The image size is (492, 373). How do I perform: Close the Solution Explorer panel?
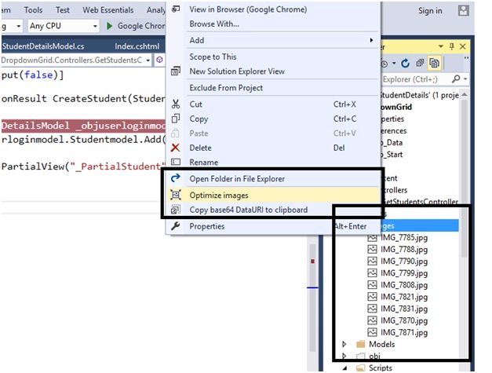tap(462, 46)
